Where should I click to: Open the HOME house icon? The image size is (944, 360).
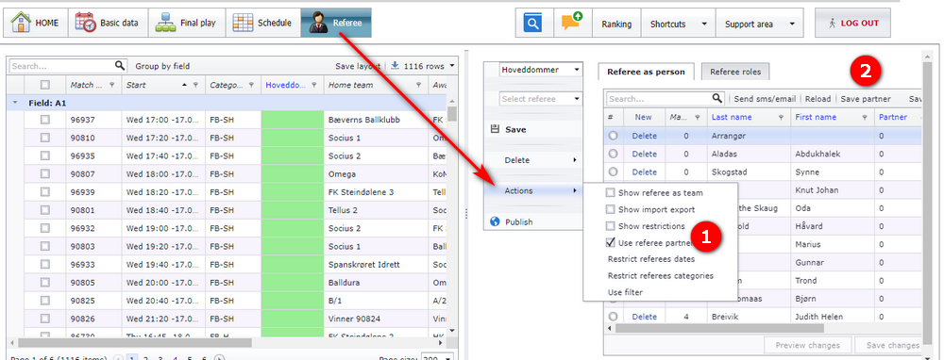click(x=21, y=23)
